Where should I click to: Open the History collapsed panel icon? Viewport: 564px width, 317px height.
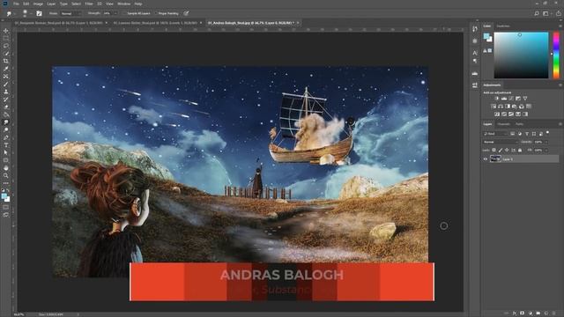point(475,29)
